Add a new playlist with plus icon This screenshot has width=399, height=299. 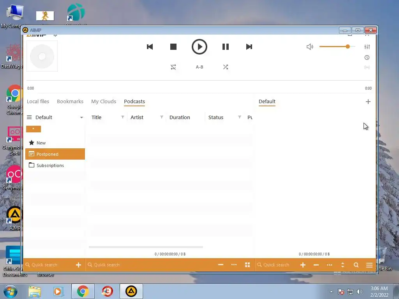368,102
